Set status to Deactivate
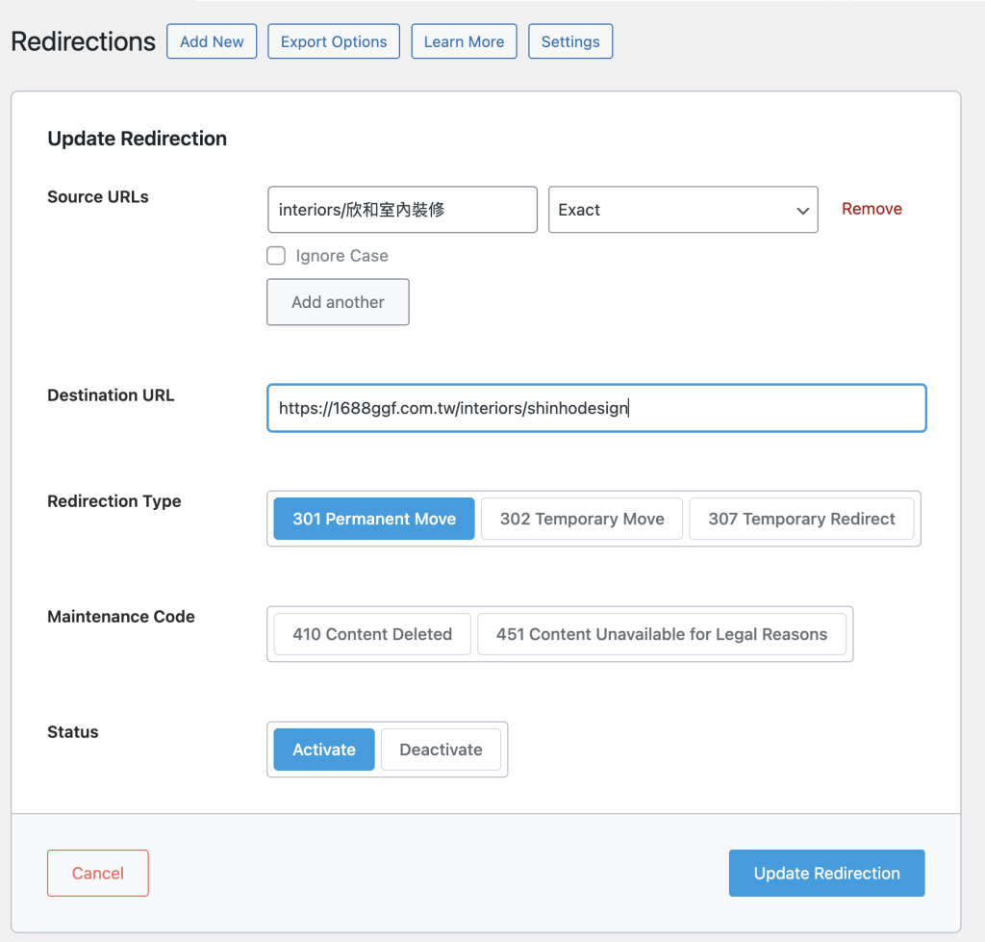This screenshot has width=985, height=942. (x=441, y=750)
